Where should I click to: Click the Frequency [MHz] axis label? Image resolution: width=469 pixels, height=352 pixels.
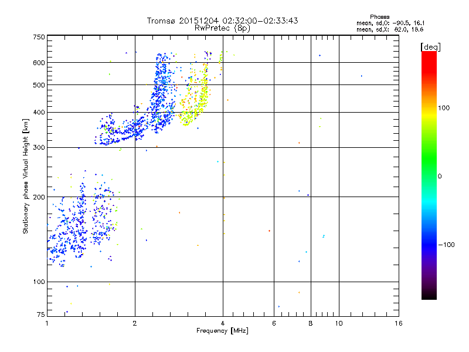click(222, 331)
